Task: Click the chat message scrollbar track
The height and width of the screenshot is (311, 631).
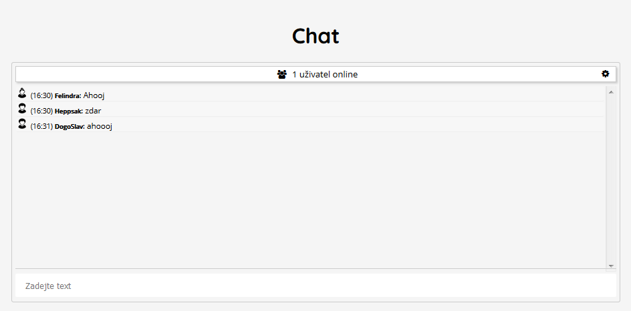Action: [x=611, y=179]
